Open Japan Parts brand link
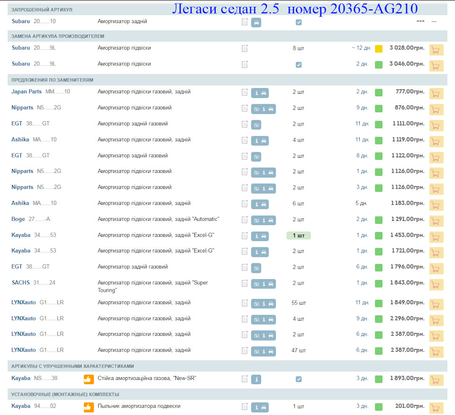Image resolution: width=455 pixels, height=415 pixels. [27, 91]
